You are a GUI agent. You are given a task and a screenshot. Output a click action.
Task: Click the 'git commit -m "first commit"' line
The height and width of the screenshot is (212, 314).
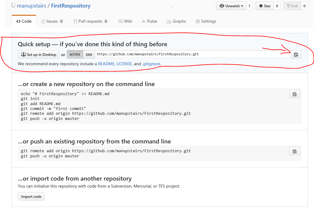(53, 109)
